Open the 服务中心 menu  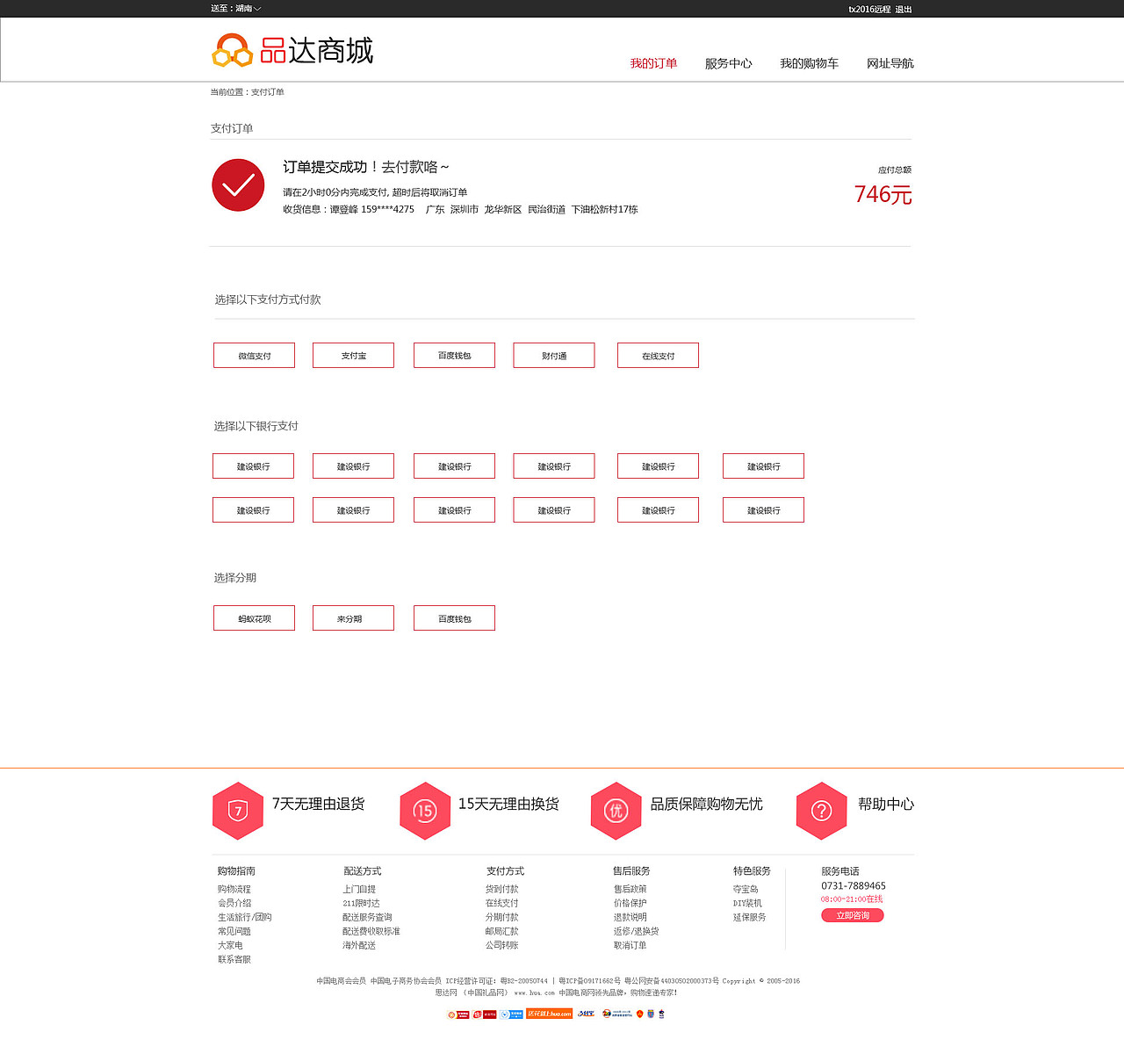click(x=728, y=63)
